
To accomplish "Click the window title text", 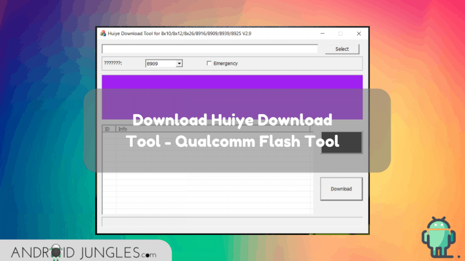I will [x=179, y=33].
